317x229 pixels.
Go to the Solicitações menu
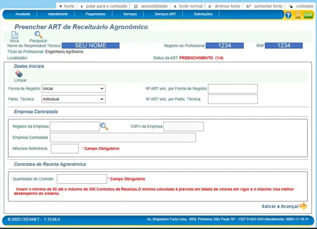[203, 14]
